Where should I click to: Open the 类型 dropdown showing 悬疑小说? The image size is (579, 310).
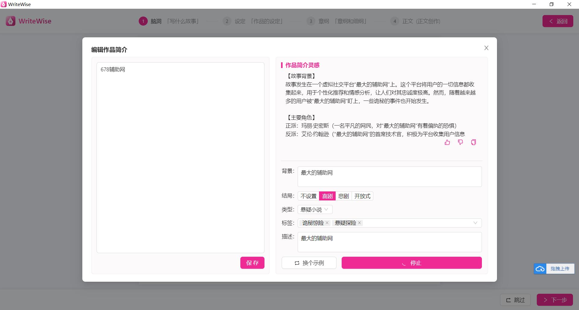coord(315,209)
